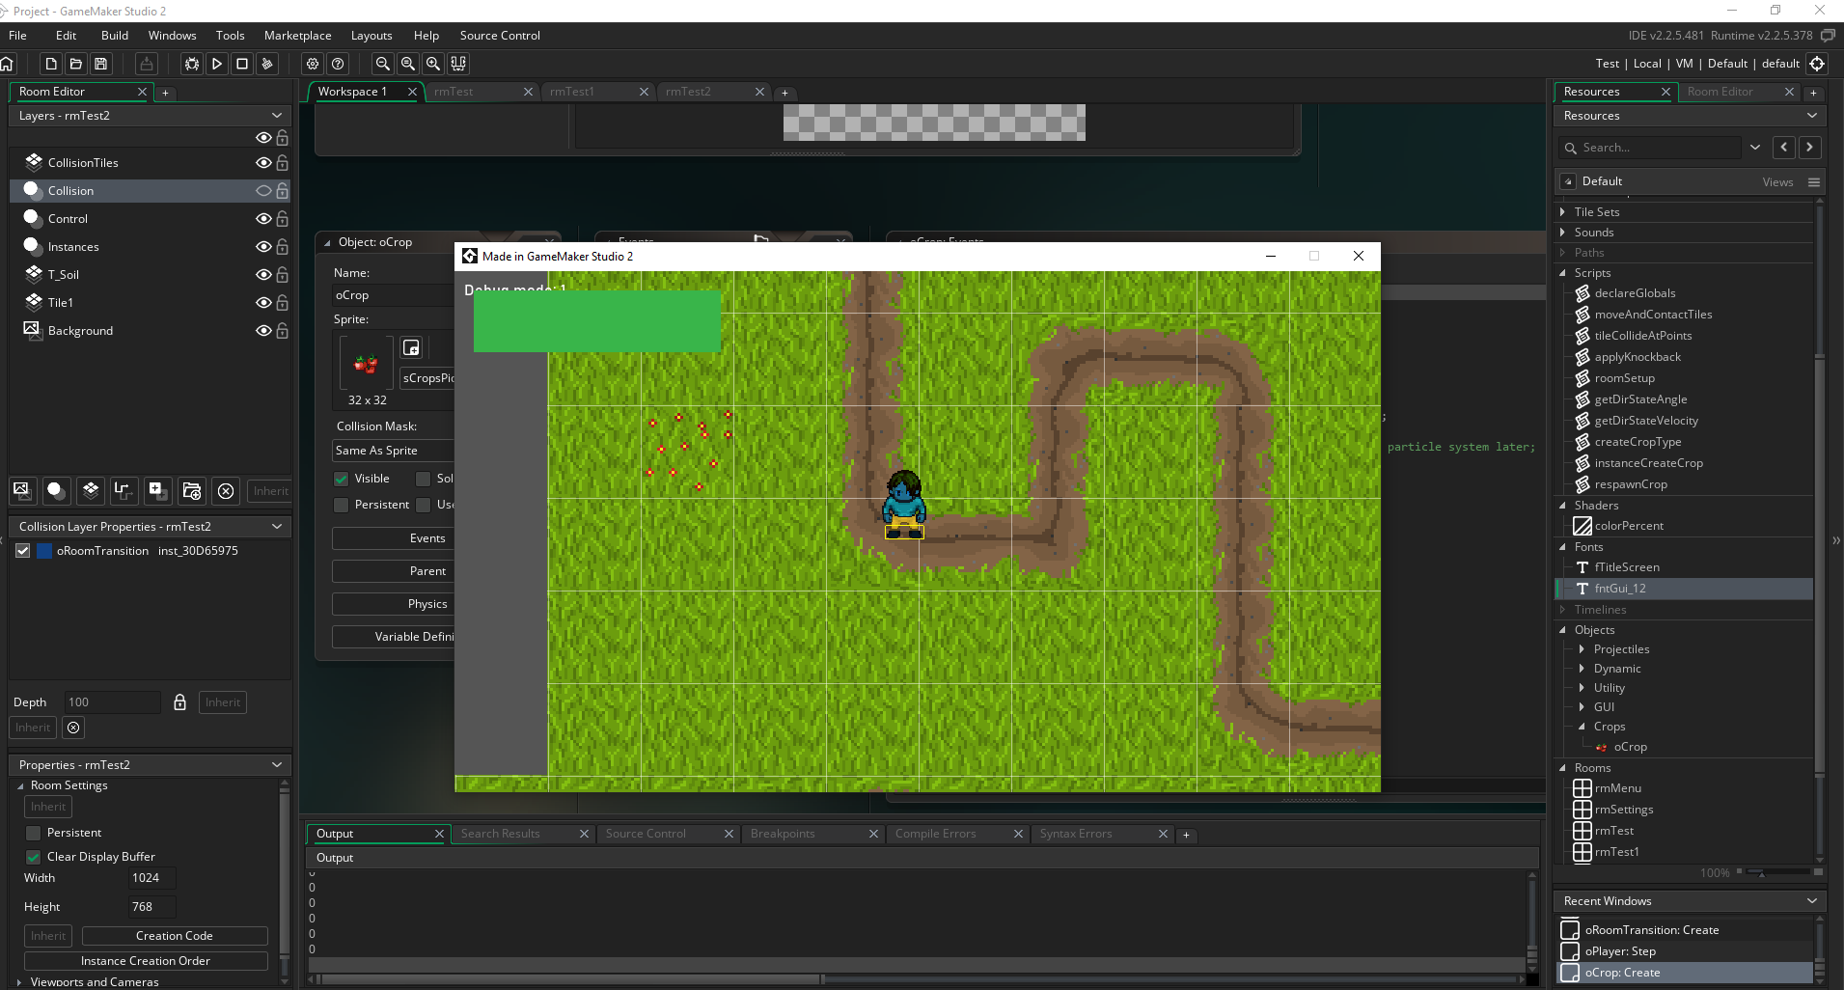Switch to the Compile Errors tab
This screenshot has height=990, width=1844.
pos(935,834)
